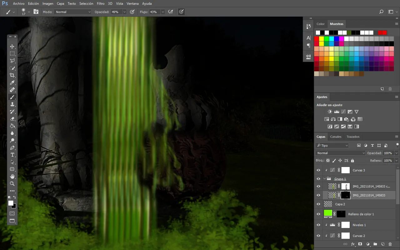Viewport: 400px width, 250px height.
Task: Select the Rectangular Marquee tool
Action: [x=12, y=54]
